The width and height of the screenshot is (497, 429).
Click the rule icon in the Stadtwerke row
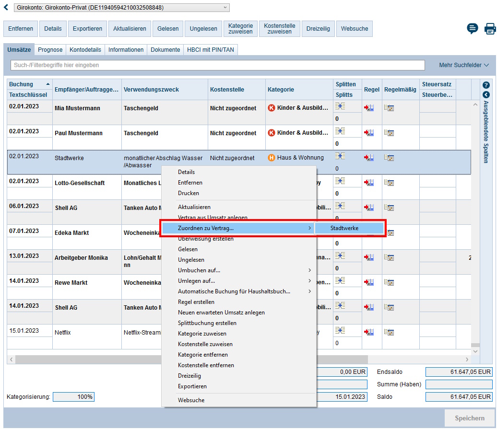(x=369, y=158)
